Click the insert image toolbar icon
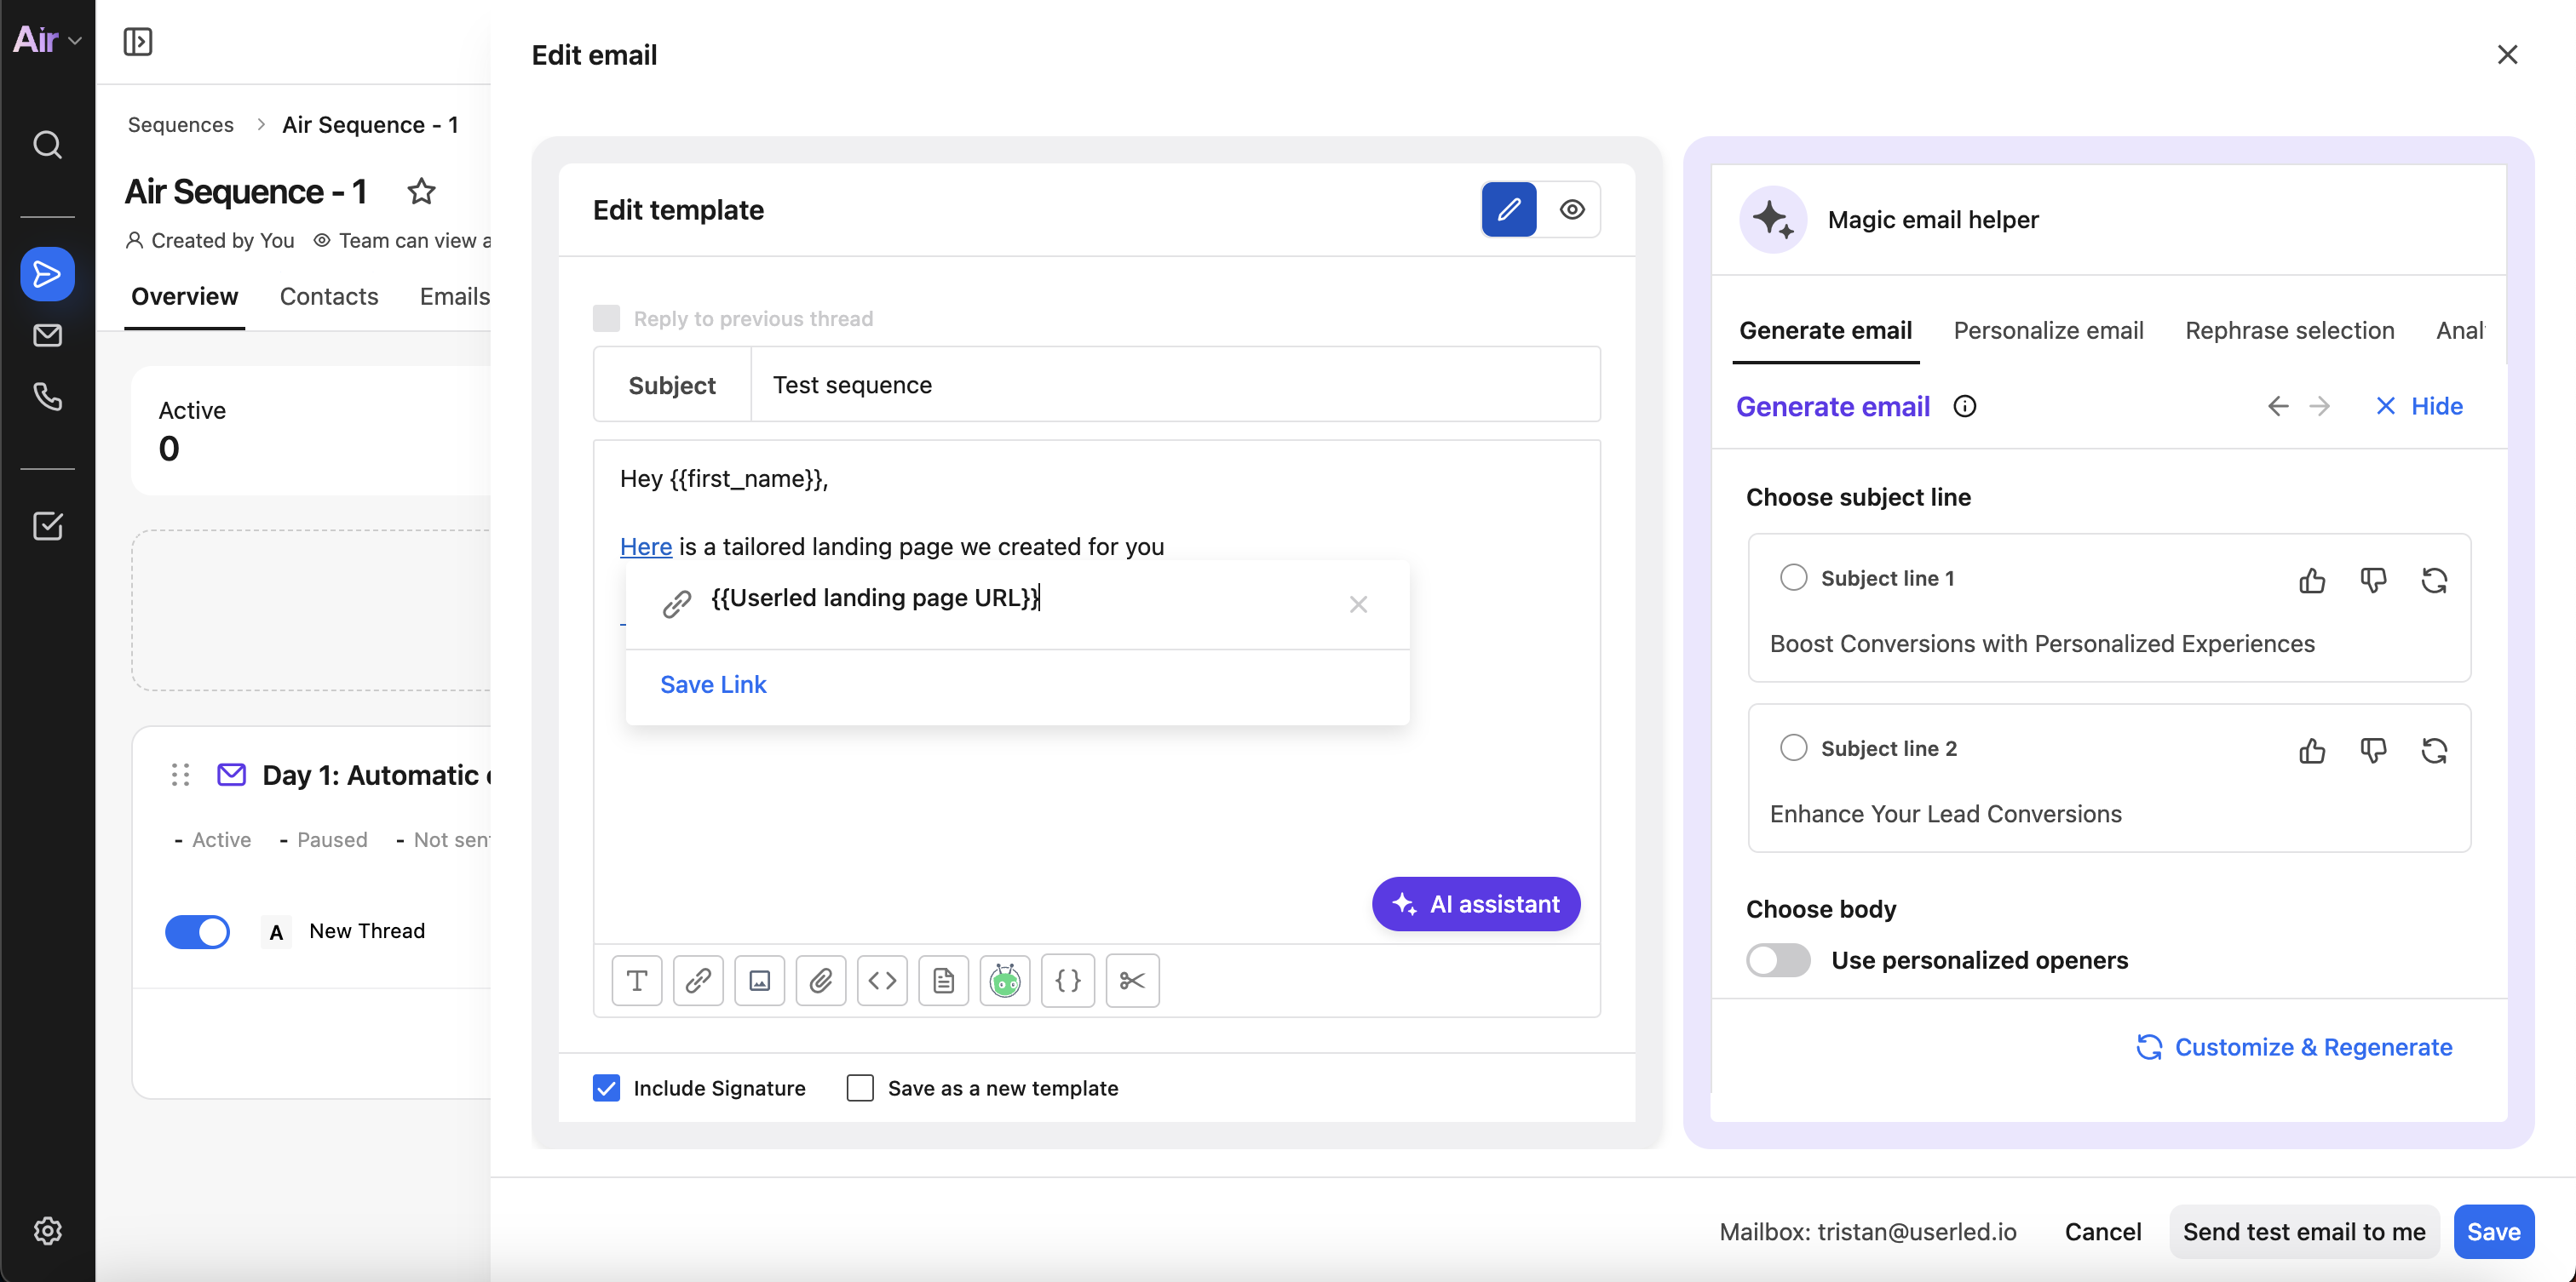The width and height of the screenshot is (2576, 1282). pyautogui.click(x=759, y=981)
